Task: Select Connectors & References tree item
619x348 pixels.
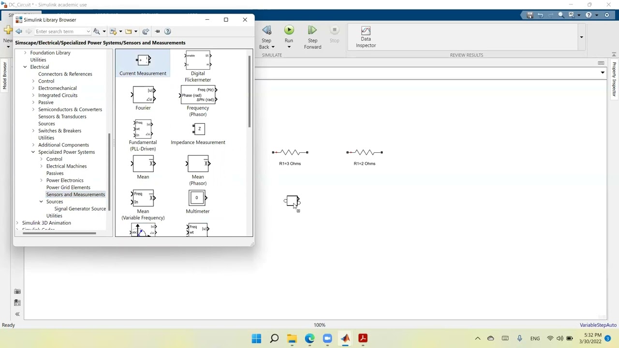Action: pos(65,74)
